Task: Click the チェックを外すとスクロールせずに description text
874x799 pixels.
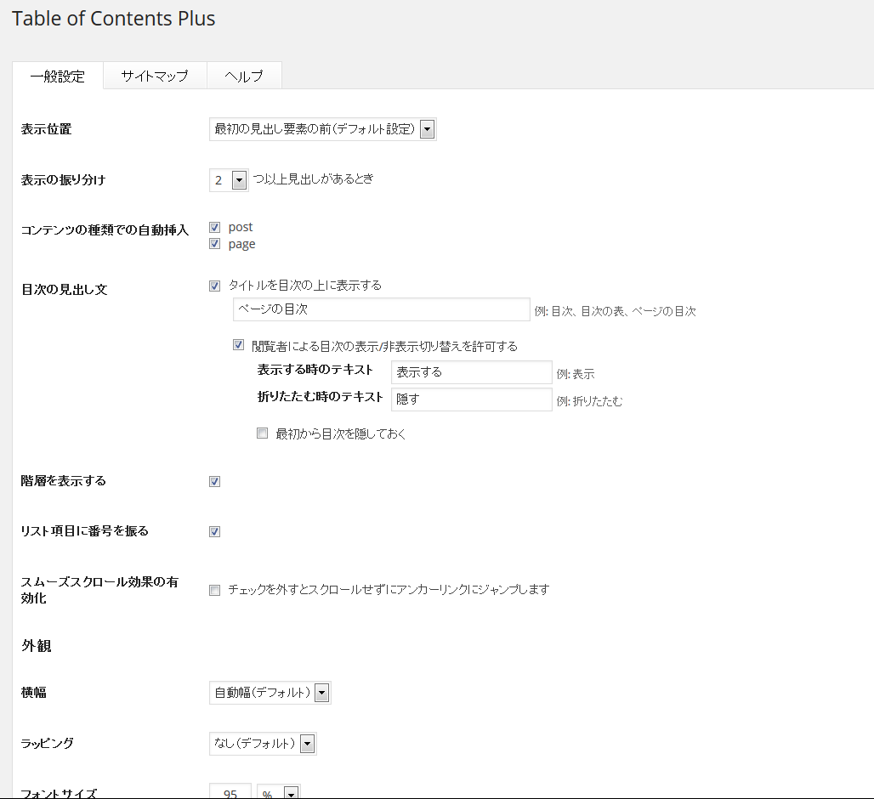Action: (389, 590)
